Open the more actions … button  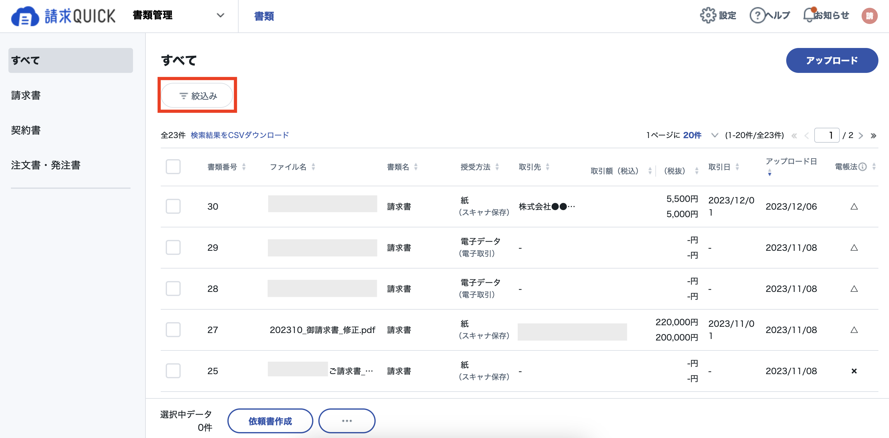tap(346, 421)
